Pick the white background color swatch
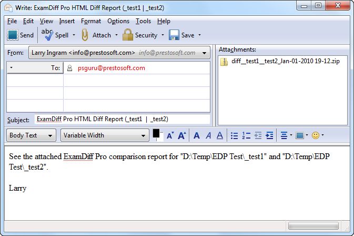 (161, 138)
